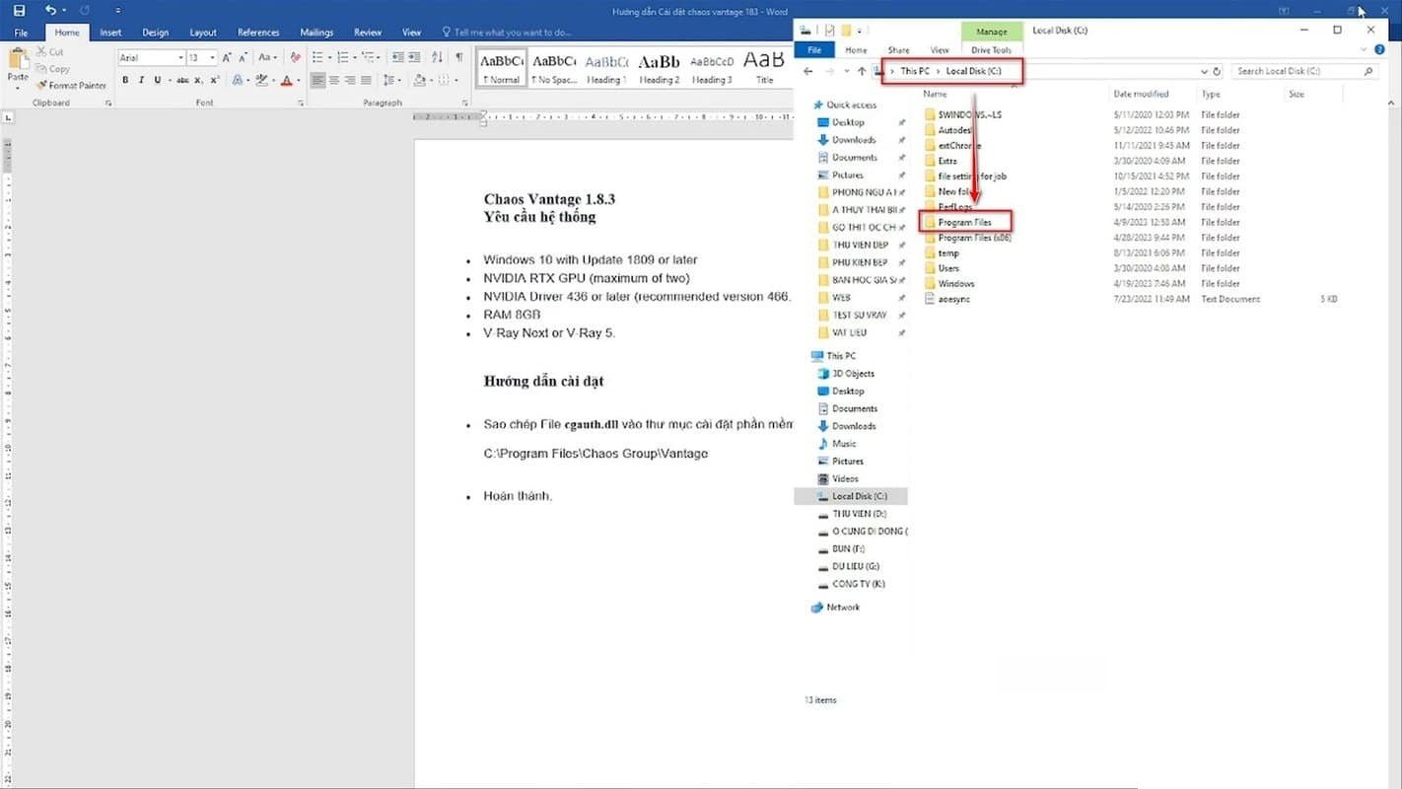Apply subscript formatting
This screenshot has height=789, width=1402.
tap(199, 80)
